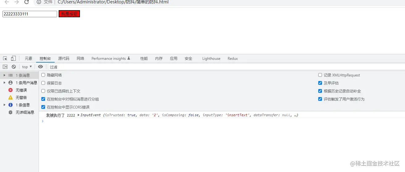
Task: Click the browser address bar URL
Action: click(x=113, y=2)
